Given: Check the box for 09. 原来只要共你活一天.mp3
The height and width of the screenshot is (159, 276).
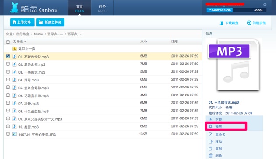Looking at the screenshot, I should pos(8,118).
